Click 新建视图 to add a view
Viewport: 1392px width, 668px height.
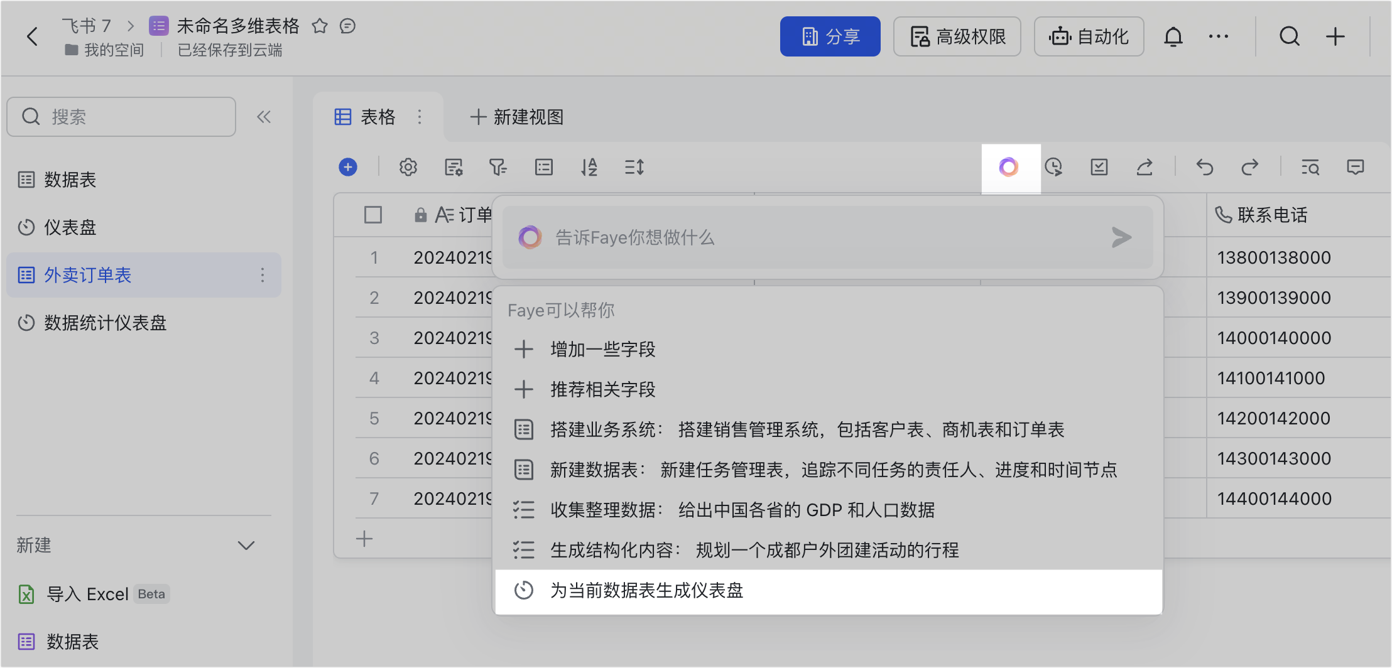(x=517, y=117)
